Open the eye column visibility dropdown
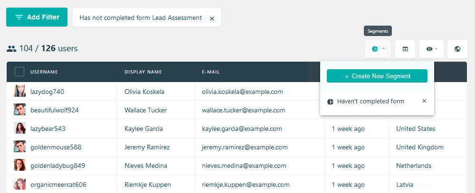475x193 pixels. pos(431,49)
